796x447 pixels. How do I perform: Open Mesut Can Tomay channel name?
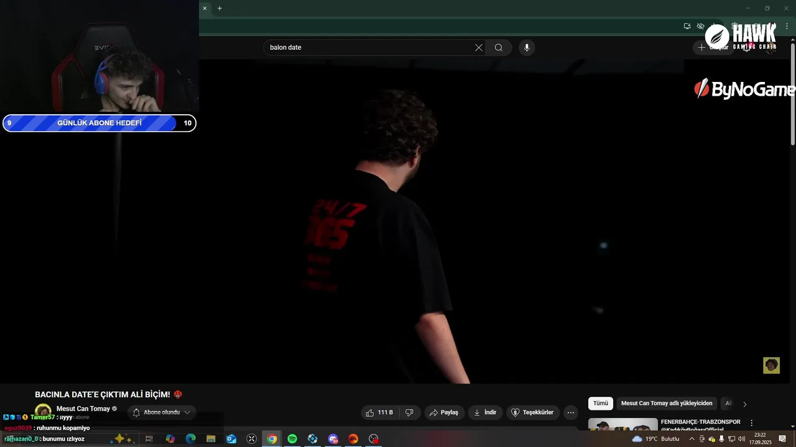[83, 409]
